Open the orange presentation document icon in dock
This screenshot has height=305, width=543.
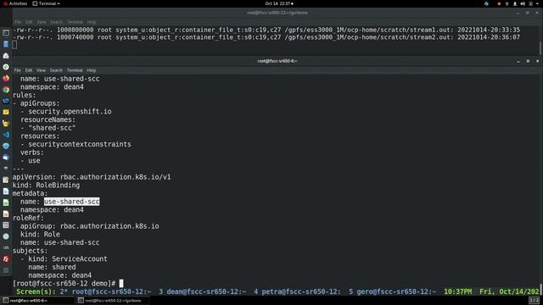pyautogui.click(x=6, y=214)
